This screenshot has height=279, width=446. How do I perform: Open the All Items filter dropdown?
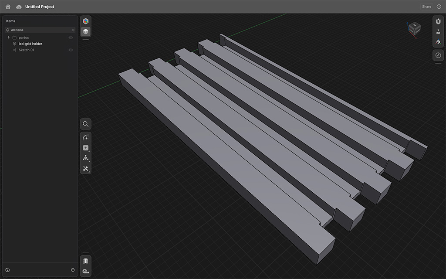coord(41,30)
